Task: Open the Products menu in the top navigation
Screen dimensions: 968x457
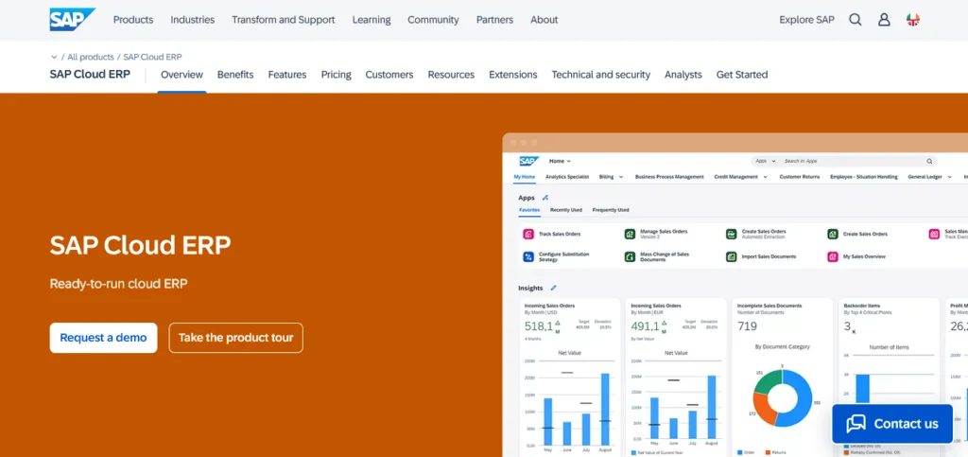Action: pyautogui.click(x=132, y=20)
